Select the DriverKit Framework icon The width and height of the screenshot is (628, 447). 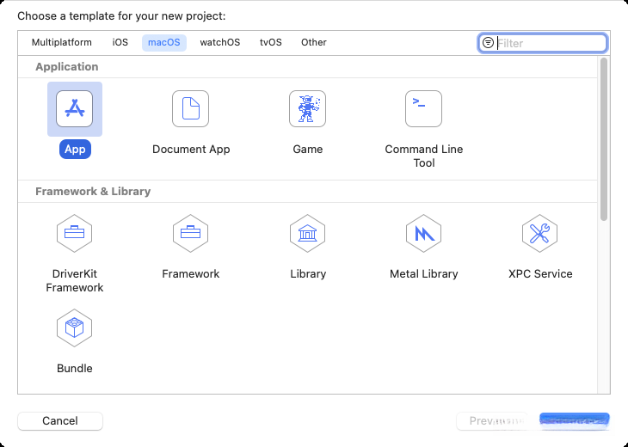tap(75, 233)
